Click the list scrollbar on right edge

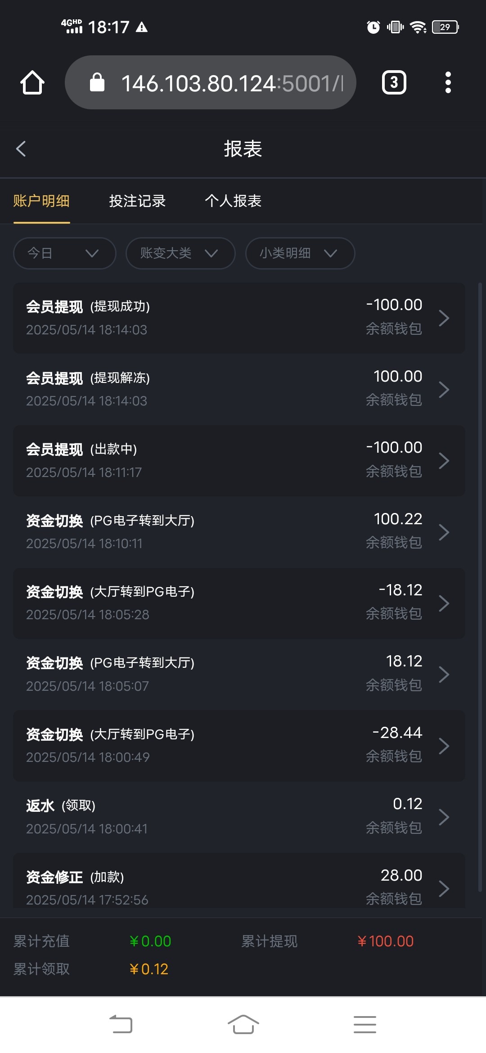480,585
